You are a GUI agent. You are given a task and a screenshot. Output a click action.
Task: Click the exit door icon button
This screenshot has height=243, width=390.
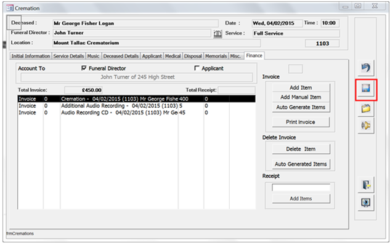pyautogui.click(x=366, y=185)
